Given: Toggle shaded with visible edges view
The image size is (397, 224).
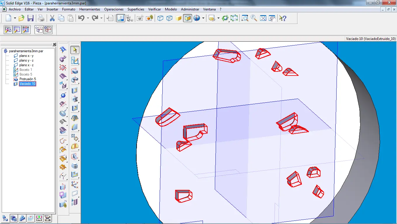Looking at the screenshot, I should click(x=188, y=18).
